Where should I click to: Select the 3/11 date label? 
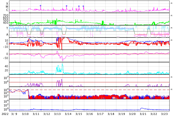pos(36,114)
